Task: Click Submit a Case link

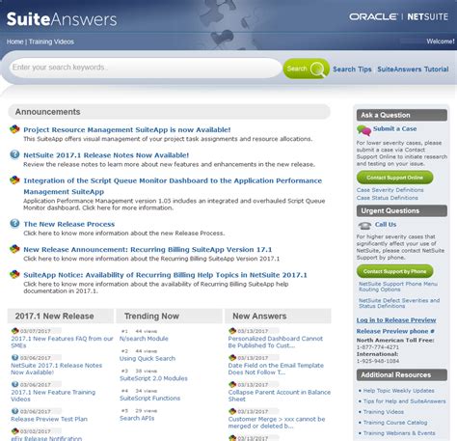Action: (394, 128)
